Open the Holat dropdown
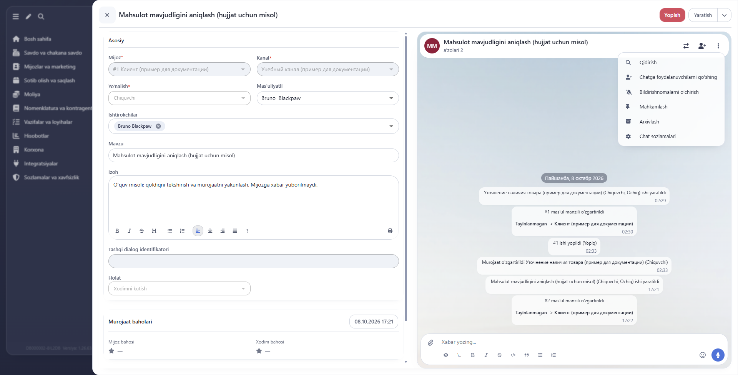This screenshot has height=375, width=738. tap(180, 288)
